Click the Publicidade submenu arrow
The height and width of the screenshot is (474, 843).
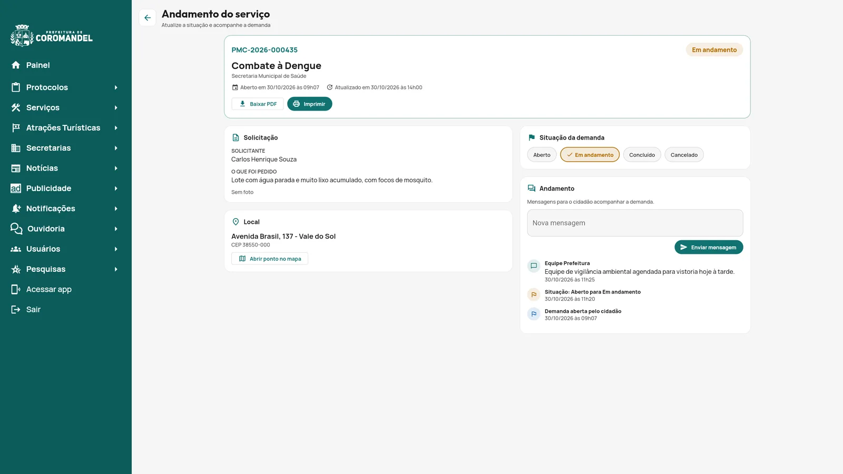[116, 189]
